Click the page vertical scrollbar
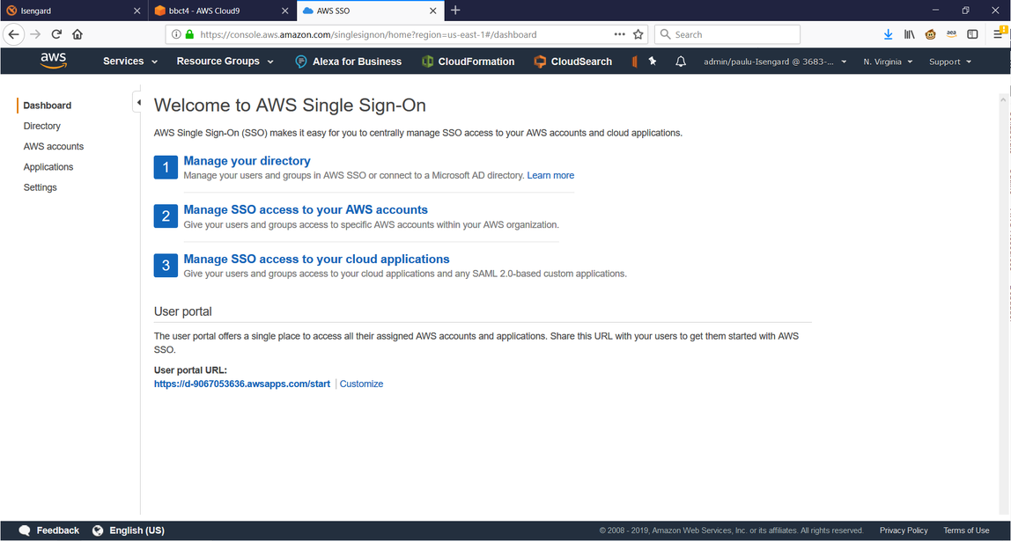This screenshot has width=1011, height=541. (x=1003, y=303)
